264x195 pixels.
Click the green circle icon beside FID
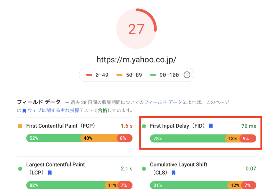coord(144,126)
